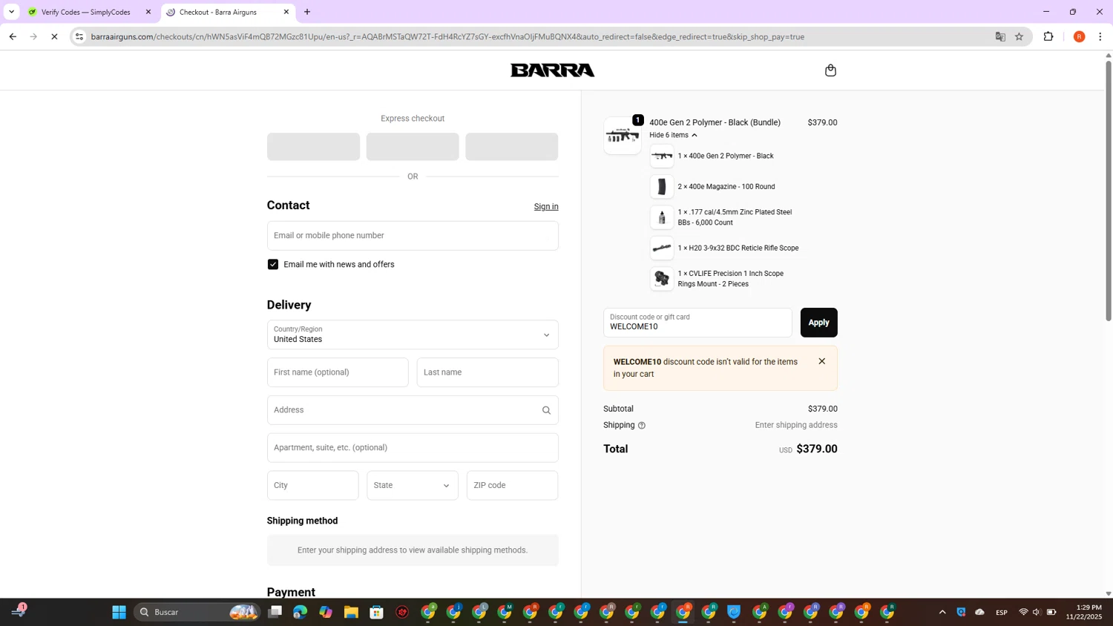Click the 400e Gen 2 bundle thumbnail
Viewport: 1113px width, 626px height.
pyautogui.click(x=623, y=136)
